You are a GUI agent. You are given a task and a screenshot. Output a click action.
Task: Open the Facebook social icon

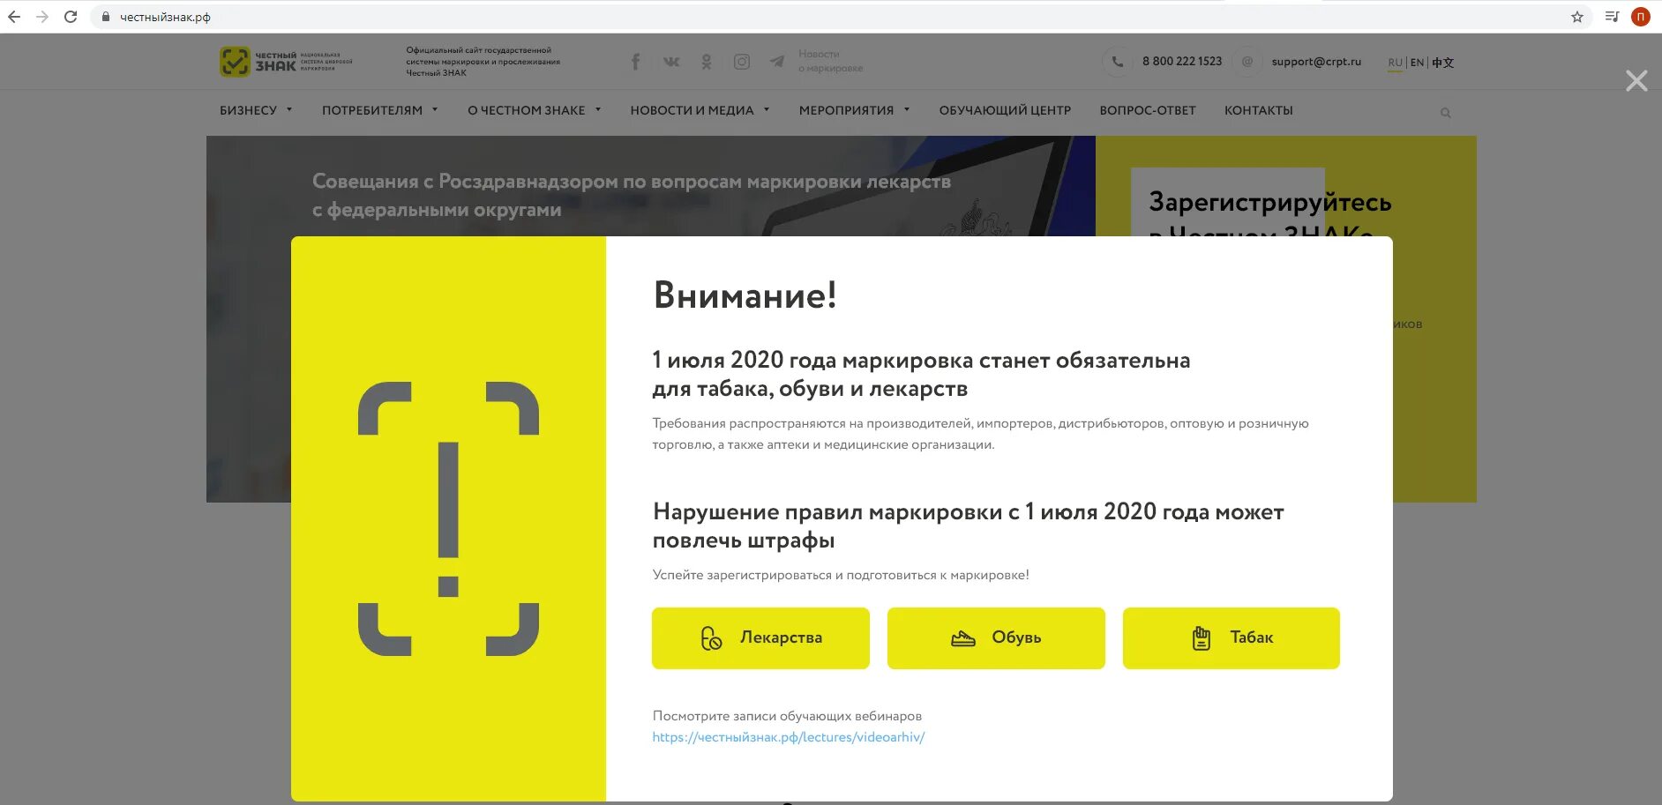point(635,62)
